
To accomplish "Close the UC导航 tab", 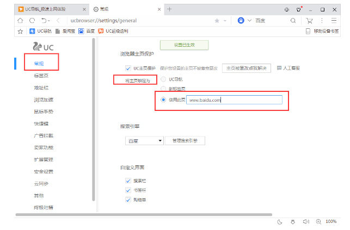I will (x=84, y=9).
